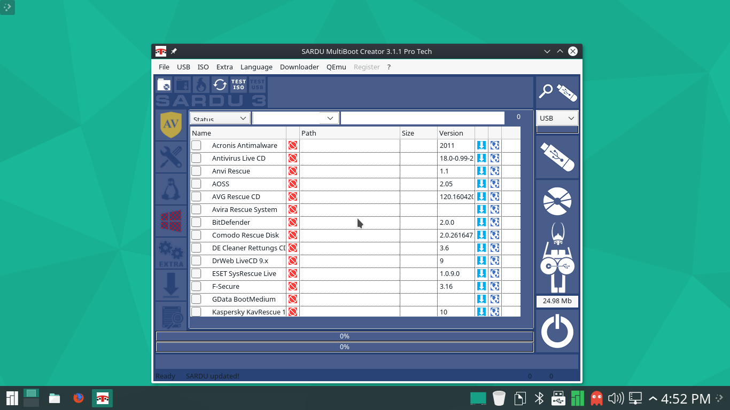
Task: Open the Linux penguin category
Action: pyautogui.click(x=171, y=189)
